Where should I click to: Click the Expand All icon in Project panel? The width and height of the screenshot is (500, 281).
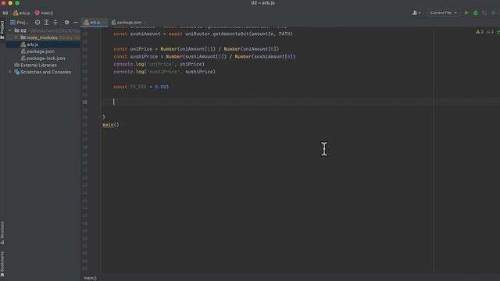47,23
